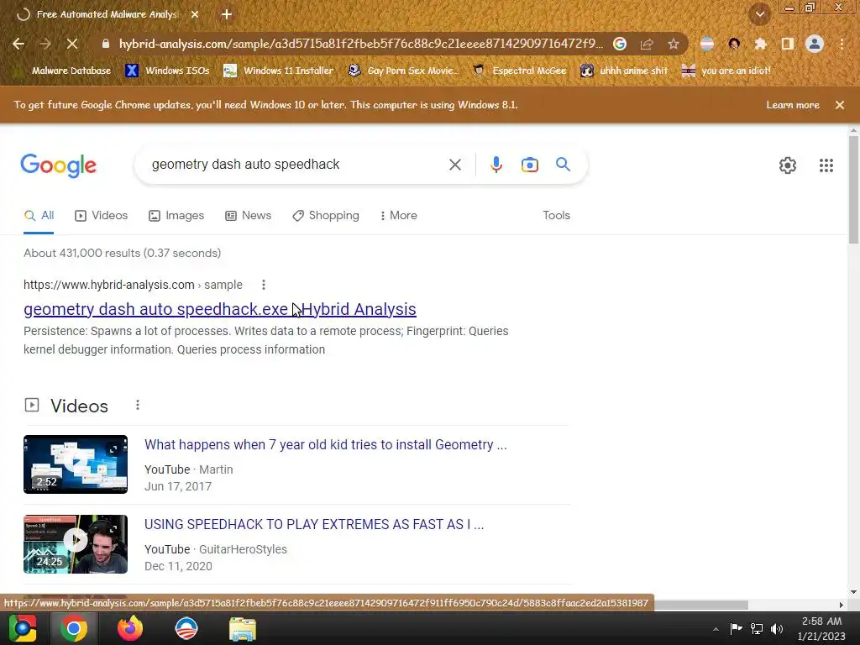Viewport: 860px width, 645px height.
Task: Open the Windows 11 Installer bookmark
Action: click(279, 71)
